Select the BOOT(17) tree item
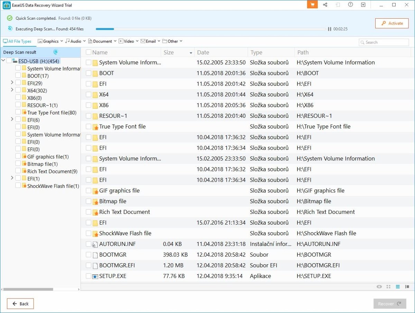415x313 pixels. (x=38, y=76)
